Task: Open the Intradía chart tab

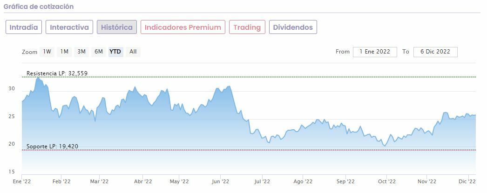Action: (24, 27)
